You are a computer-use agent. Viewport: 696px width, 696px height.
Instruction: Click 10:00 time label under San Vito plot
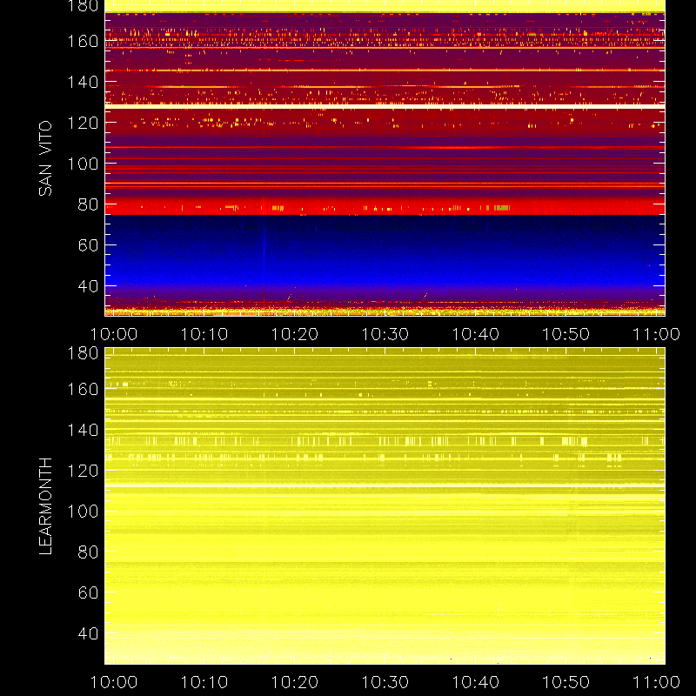click(x=114, y=334)
